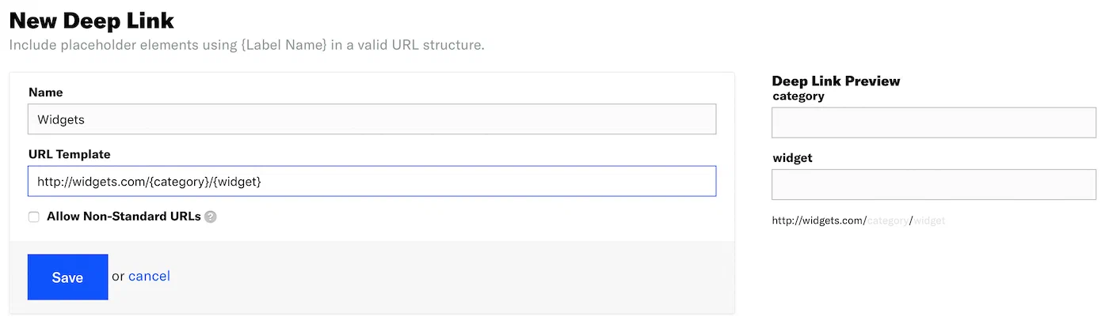The image size is (1109, 324).
Task: Click the Deep Link Preview heading
Action: tap(836, 81)
